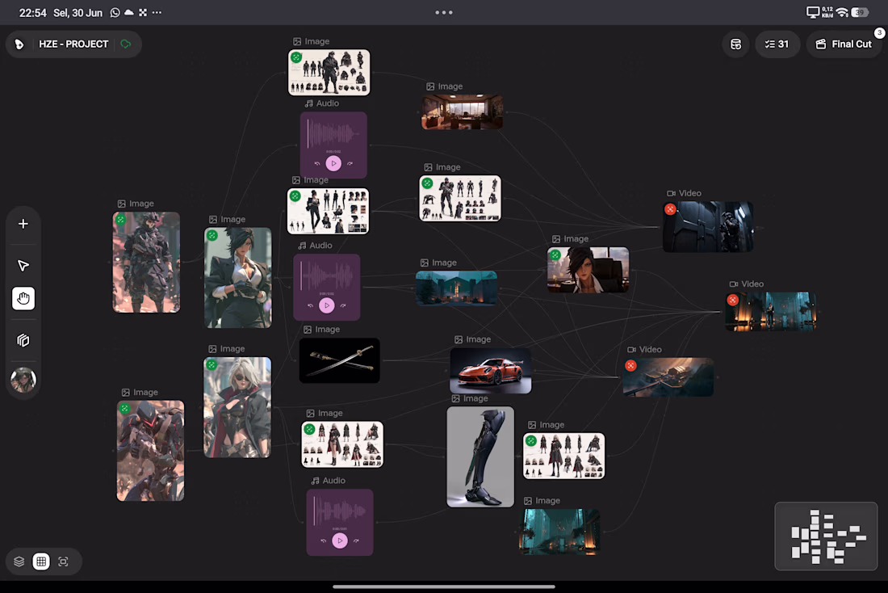The height and width of the screenshot is (593, 888).
Task: Click green badge on woman in chair image
Action: 555,254
